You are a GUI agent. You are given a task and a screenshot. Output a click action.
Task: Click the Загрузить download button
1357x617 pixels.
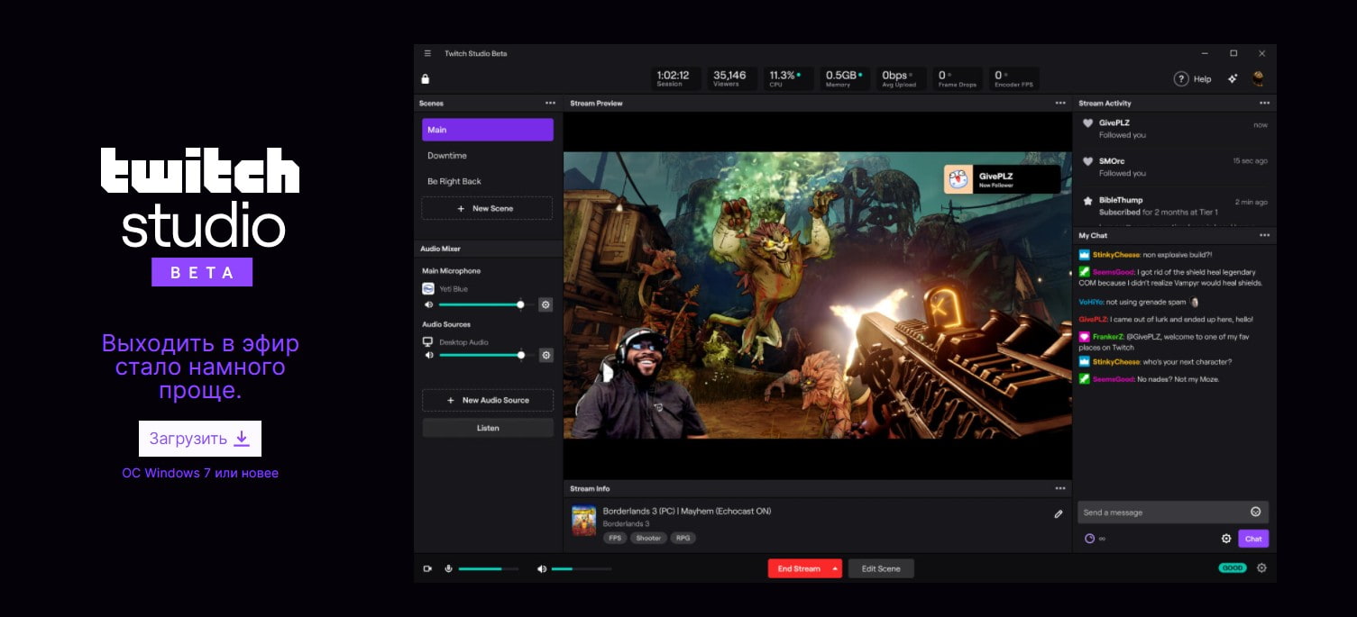(x=199, y=439)
